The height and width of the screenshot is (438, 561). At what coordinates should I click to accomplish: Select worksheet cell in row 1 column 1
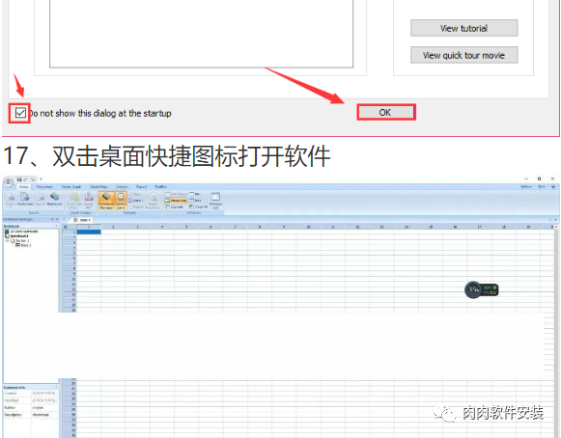click(x=89, y=233)
